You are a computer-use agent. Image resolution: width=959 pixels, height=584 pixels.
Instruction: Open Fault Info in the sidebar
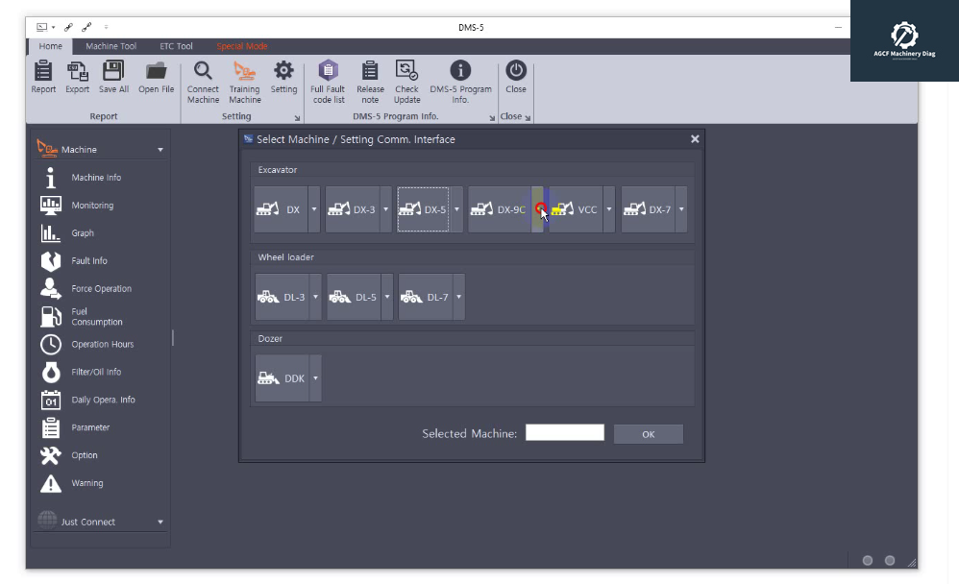tap(89, 261)
